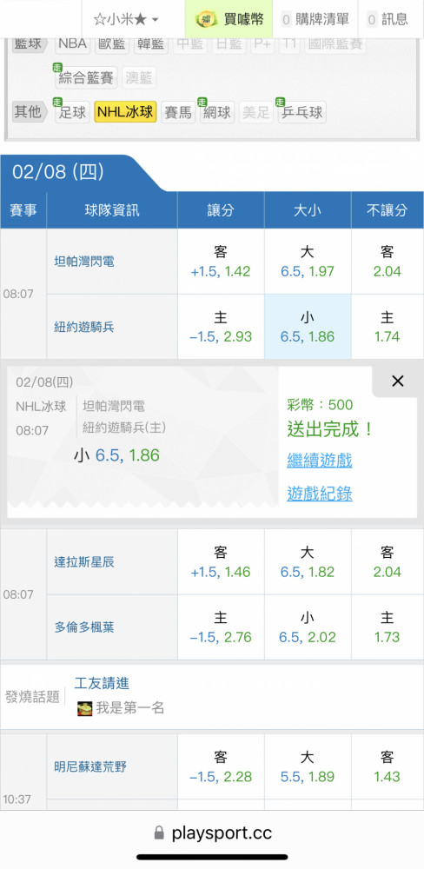The image size is (424, 869).
Task: Select 大 6.5, 1.97 over bet
Action: click(308, 262)
